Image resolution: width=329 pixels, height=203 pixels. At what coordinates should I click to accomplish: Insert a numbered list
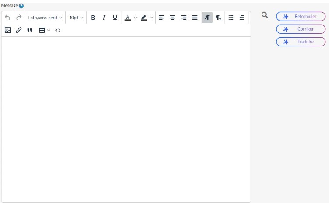[x=242, y=18]
